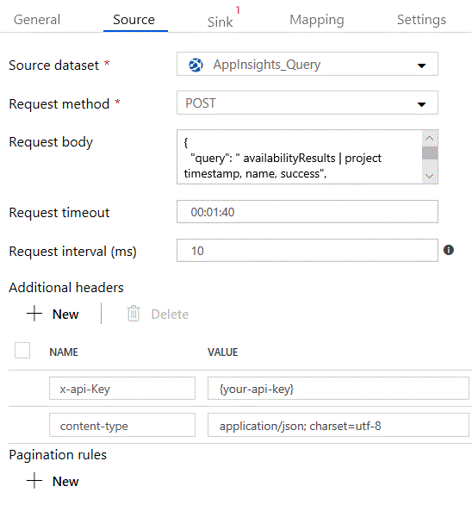The image size is (472, 505).
Task: Click the Request body scrollbar thumb
Action: click(x=430, y=153)
